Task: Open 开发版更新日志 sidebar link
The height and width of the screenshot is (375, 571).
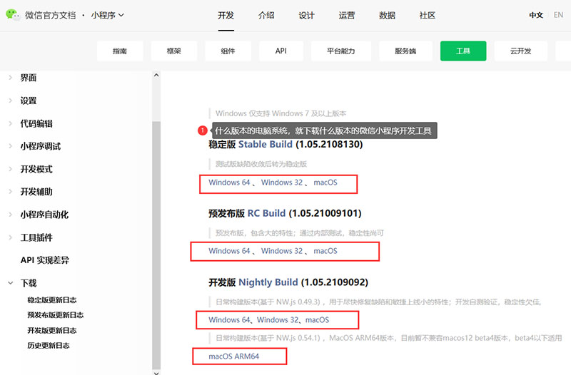Action: click(52, 330)
